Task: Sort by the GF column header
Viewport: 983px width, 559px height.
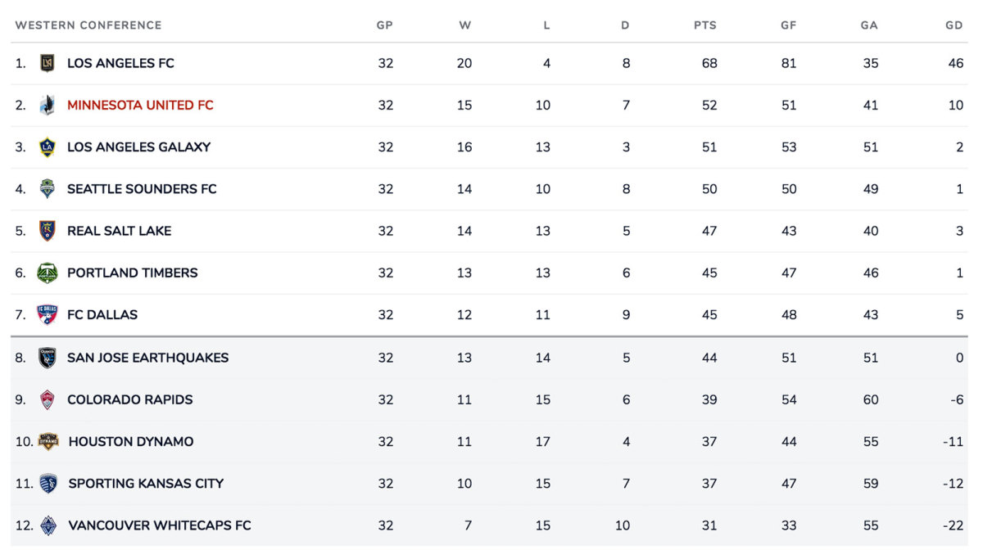Action: click(788, 25)
